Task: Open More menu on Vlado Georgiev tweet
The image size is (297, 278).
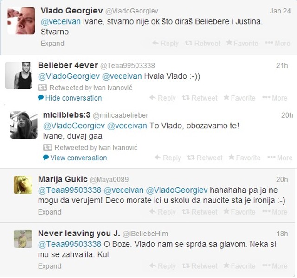Action: click(x=278, y=43)
